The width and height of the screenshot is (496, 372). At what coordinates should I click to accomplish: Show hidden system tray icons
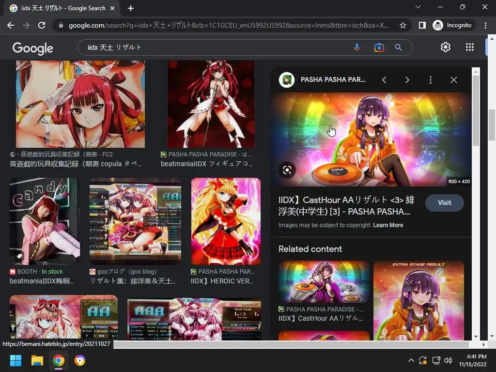[411, 360]
